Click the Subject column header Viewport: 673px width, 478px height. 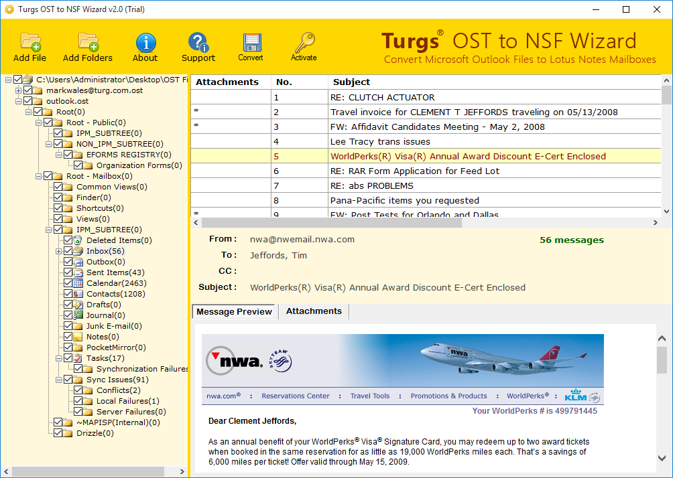point(495,82)
